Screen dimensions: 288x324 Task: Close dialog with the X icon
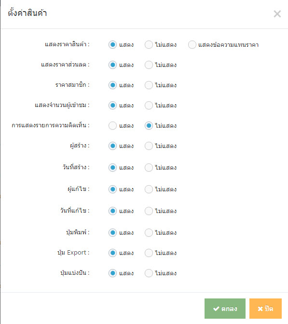point(277,14)
